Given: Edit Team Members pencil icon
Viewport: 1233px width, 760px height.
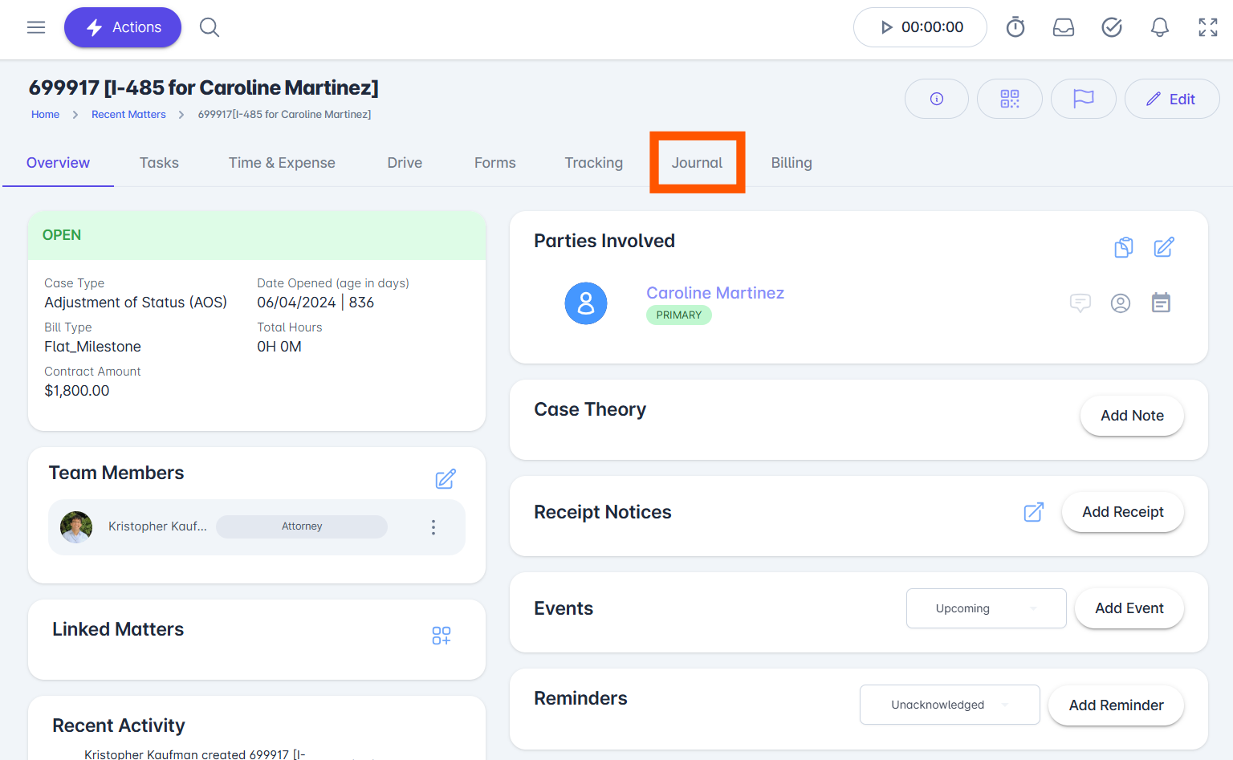Looking at the screenshot, I should click(x=446, y=479).
